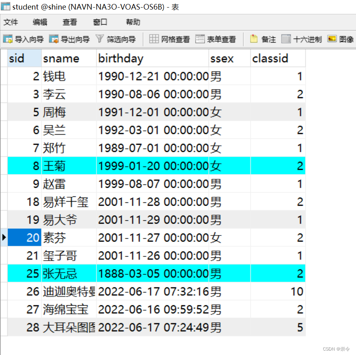Image resolution: width=356 pixels, height=355 pixels.
Task: Show Hex (十六进制) view icon
Action: coord(286,39)
